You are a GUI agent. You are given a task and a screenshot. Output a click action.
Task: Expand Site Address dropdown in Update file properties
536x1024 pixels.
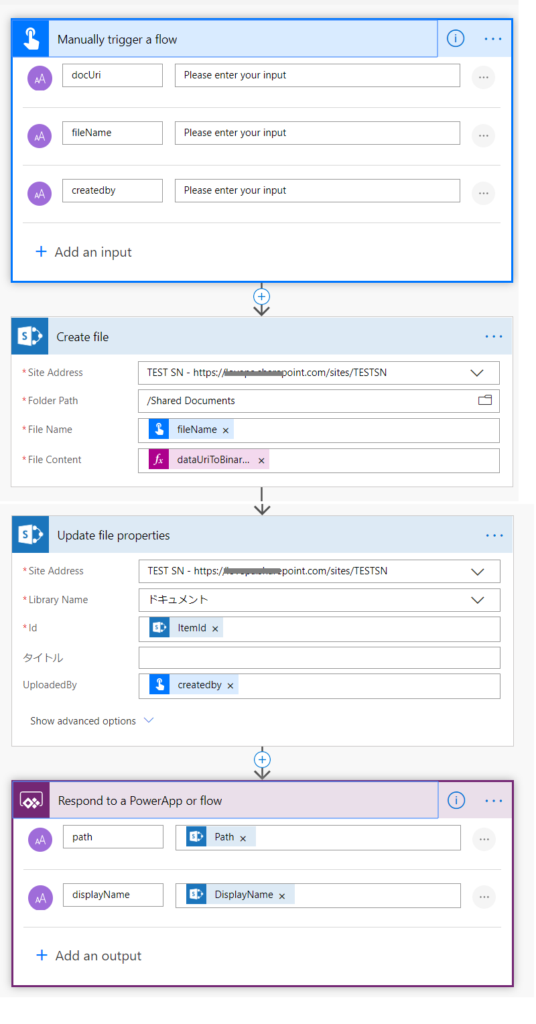pyautogui.click(x=478, y=572)
